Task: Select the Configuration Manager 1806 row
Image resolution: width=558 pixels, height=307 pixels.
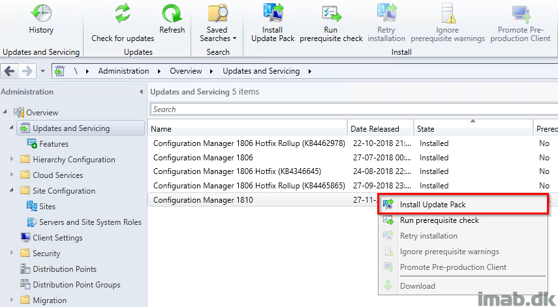Action: pos(352,157)
